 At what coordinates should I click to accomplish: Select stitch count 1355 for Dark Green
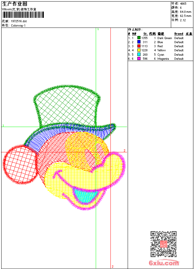(x=144, y=38)
